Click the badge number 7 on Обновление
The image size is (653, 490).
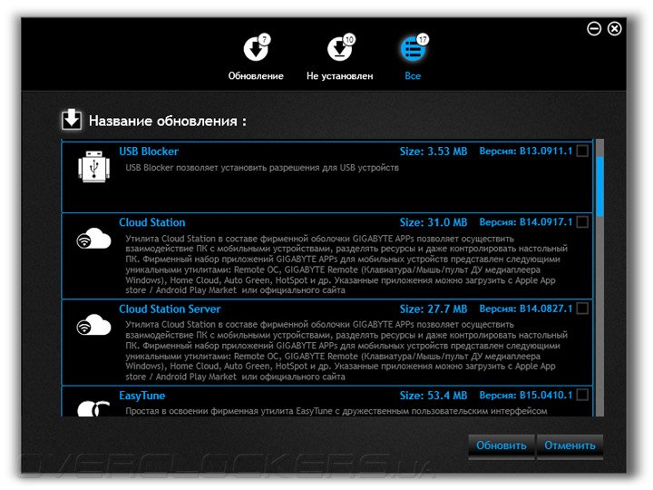(x=265, y=39)
